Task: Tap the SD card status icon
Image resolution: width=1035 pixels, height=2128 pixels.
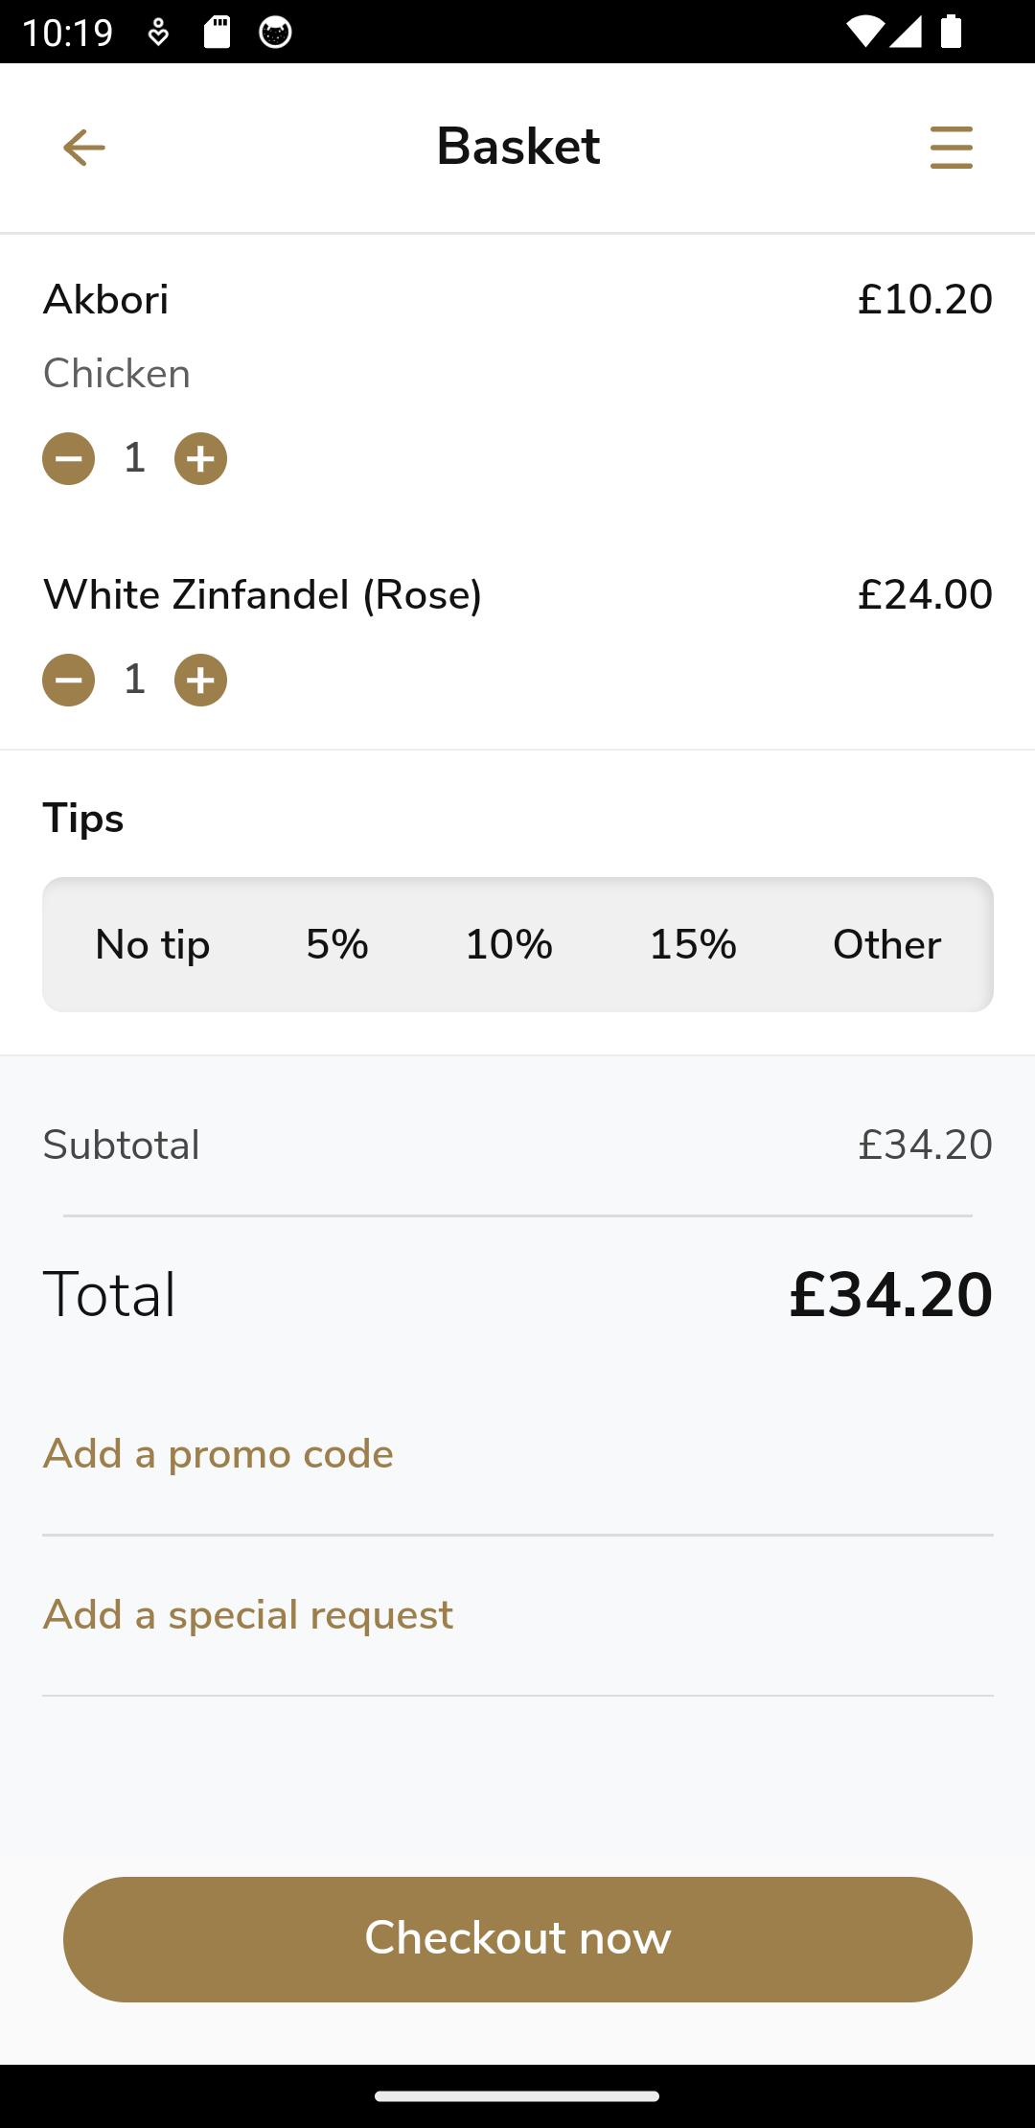Action: coord(218,33)
